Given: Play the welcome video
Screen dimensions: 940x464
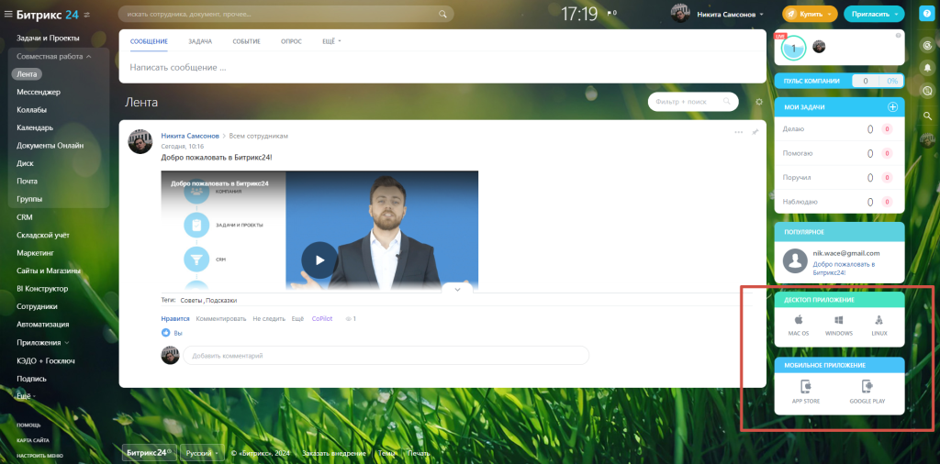Looking at the screenshot, I should click(x=319, y=260).
